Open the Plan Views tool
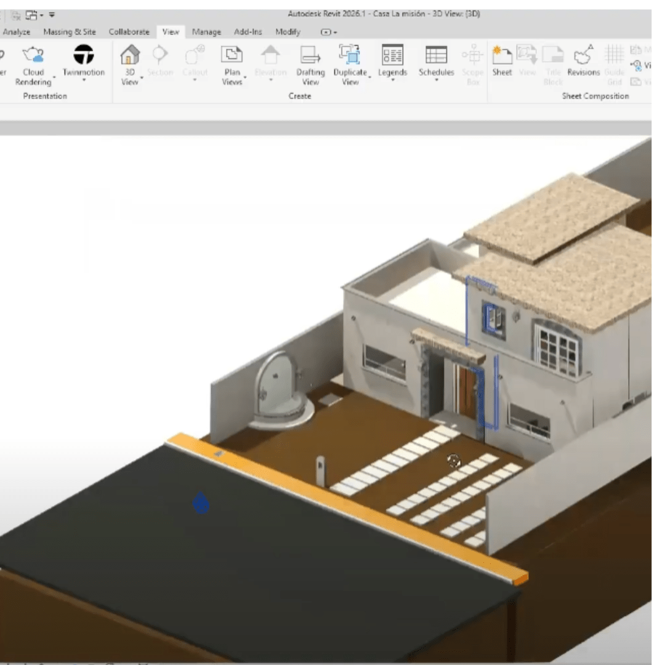Viewport: 665px width, 665px height. [232, 62]
